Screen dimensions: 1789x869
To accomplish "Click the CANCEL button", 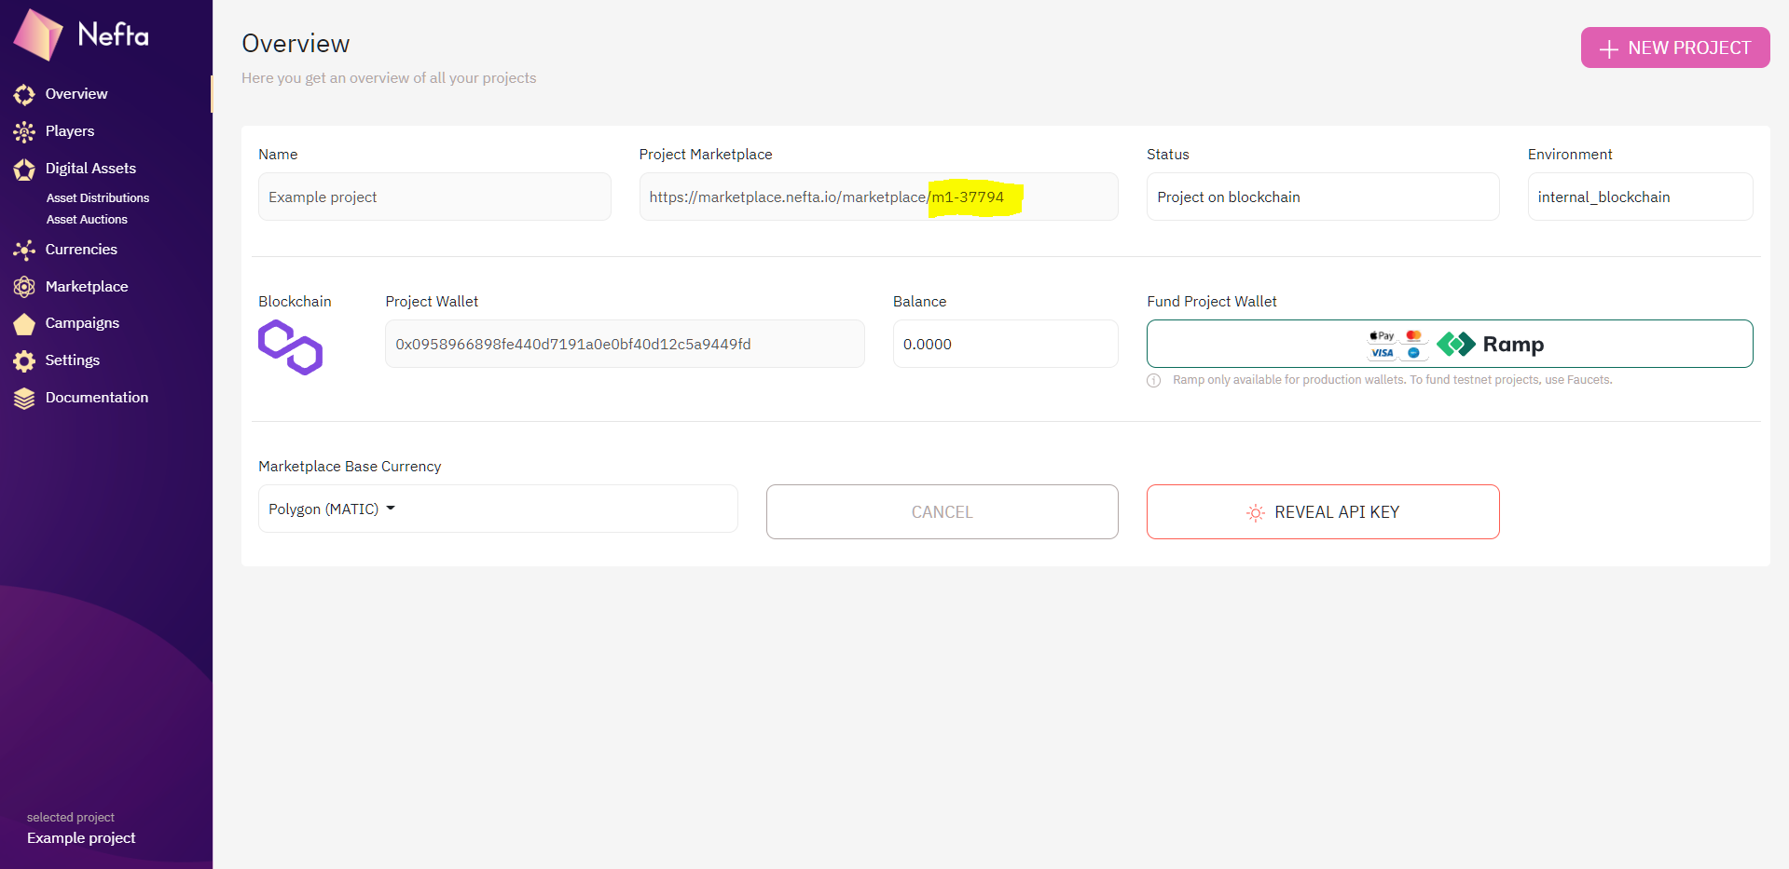I will (x=942, y=511).
